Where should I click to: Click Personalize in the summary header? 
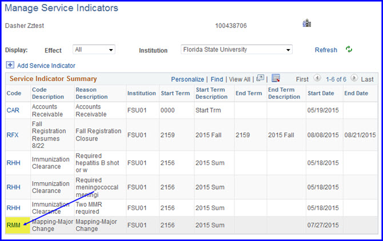[x=187, y=79]
